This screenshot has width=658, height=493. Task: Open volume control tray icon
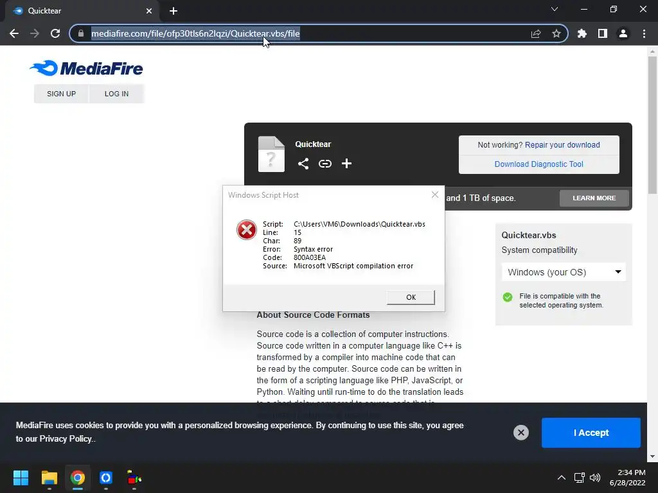click(595, 478)
